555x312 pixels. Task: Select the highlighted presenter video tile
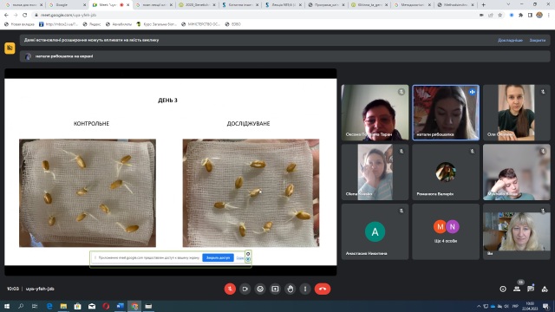[x=446, y=113]
